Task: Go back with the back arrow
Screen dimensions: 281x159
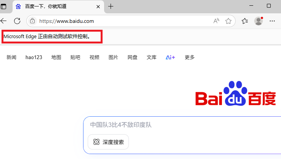Action: [x=3, y=21]
